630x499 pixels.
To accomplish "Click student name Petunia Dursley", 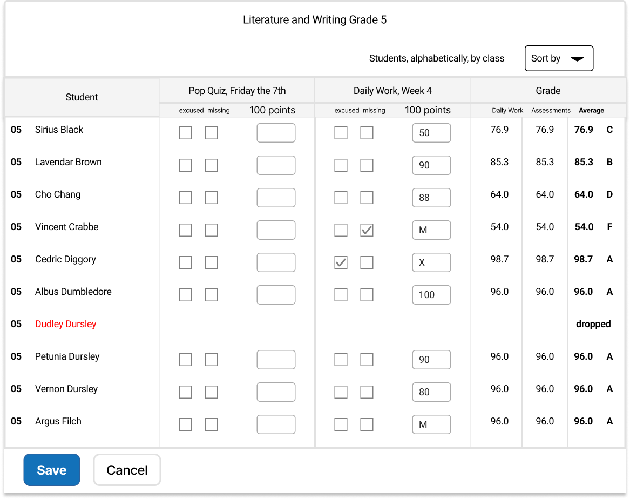I will [67, 357].
